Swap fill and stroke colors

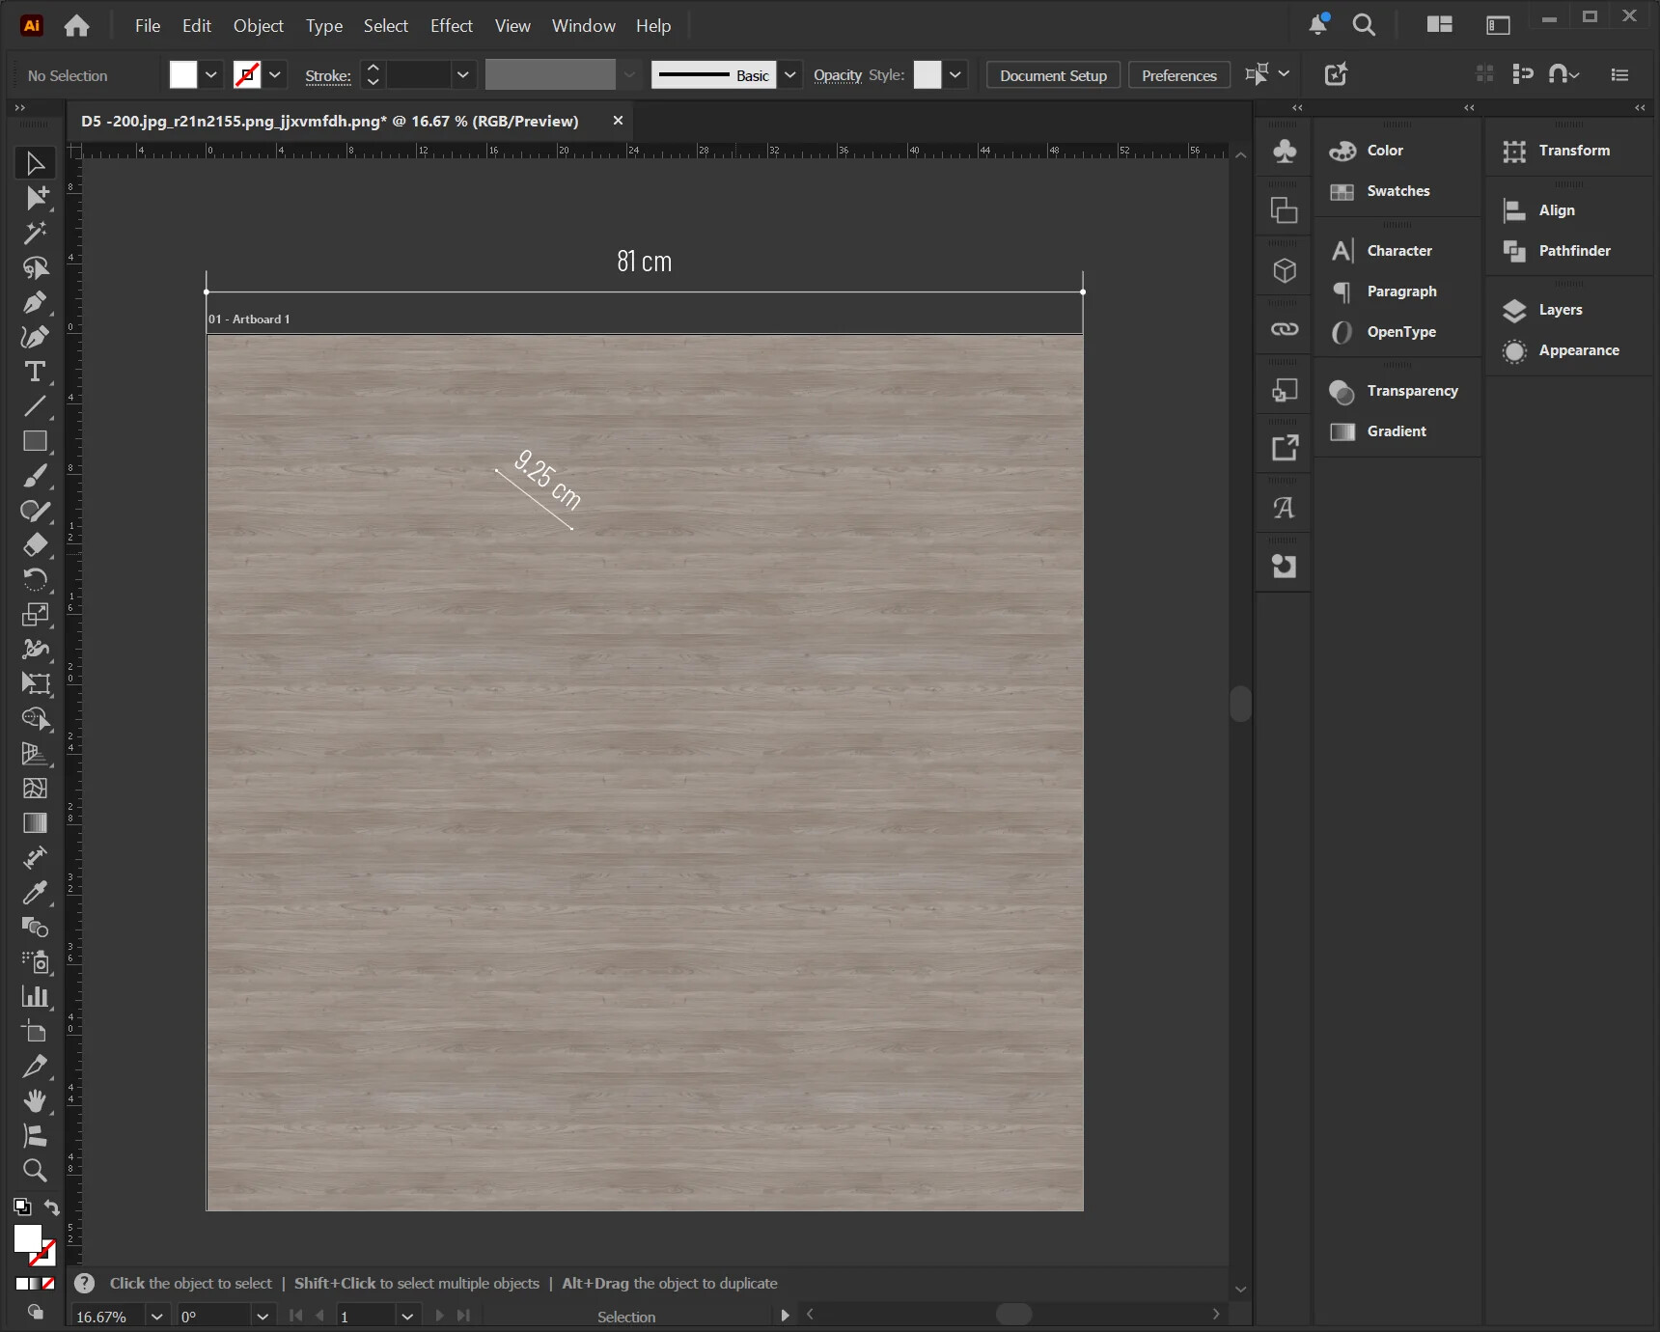[x=52, y=1207]
